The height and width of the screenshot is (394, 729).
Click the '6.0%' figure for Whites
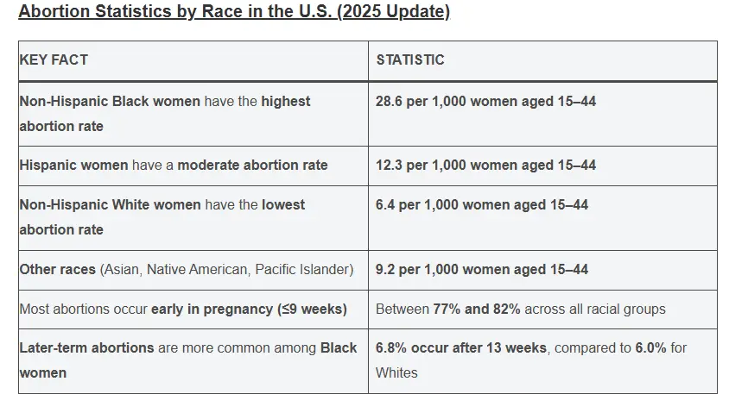click(645, 347)
